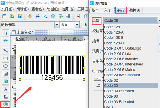The height and width of the screenshot is (108, 160).
Task: Choose Code 32 from the list
Action: click(x=131, y=80)
